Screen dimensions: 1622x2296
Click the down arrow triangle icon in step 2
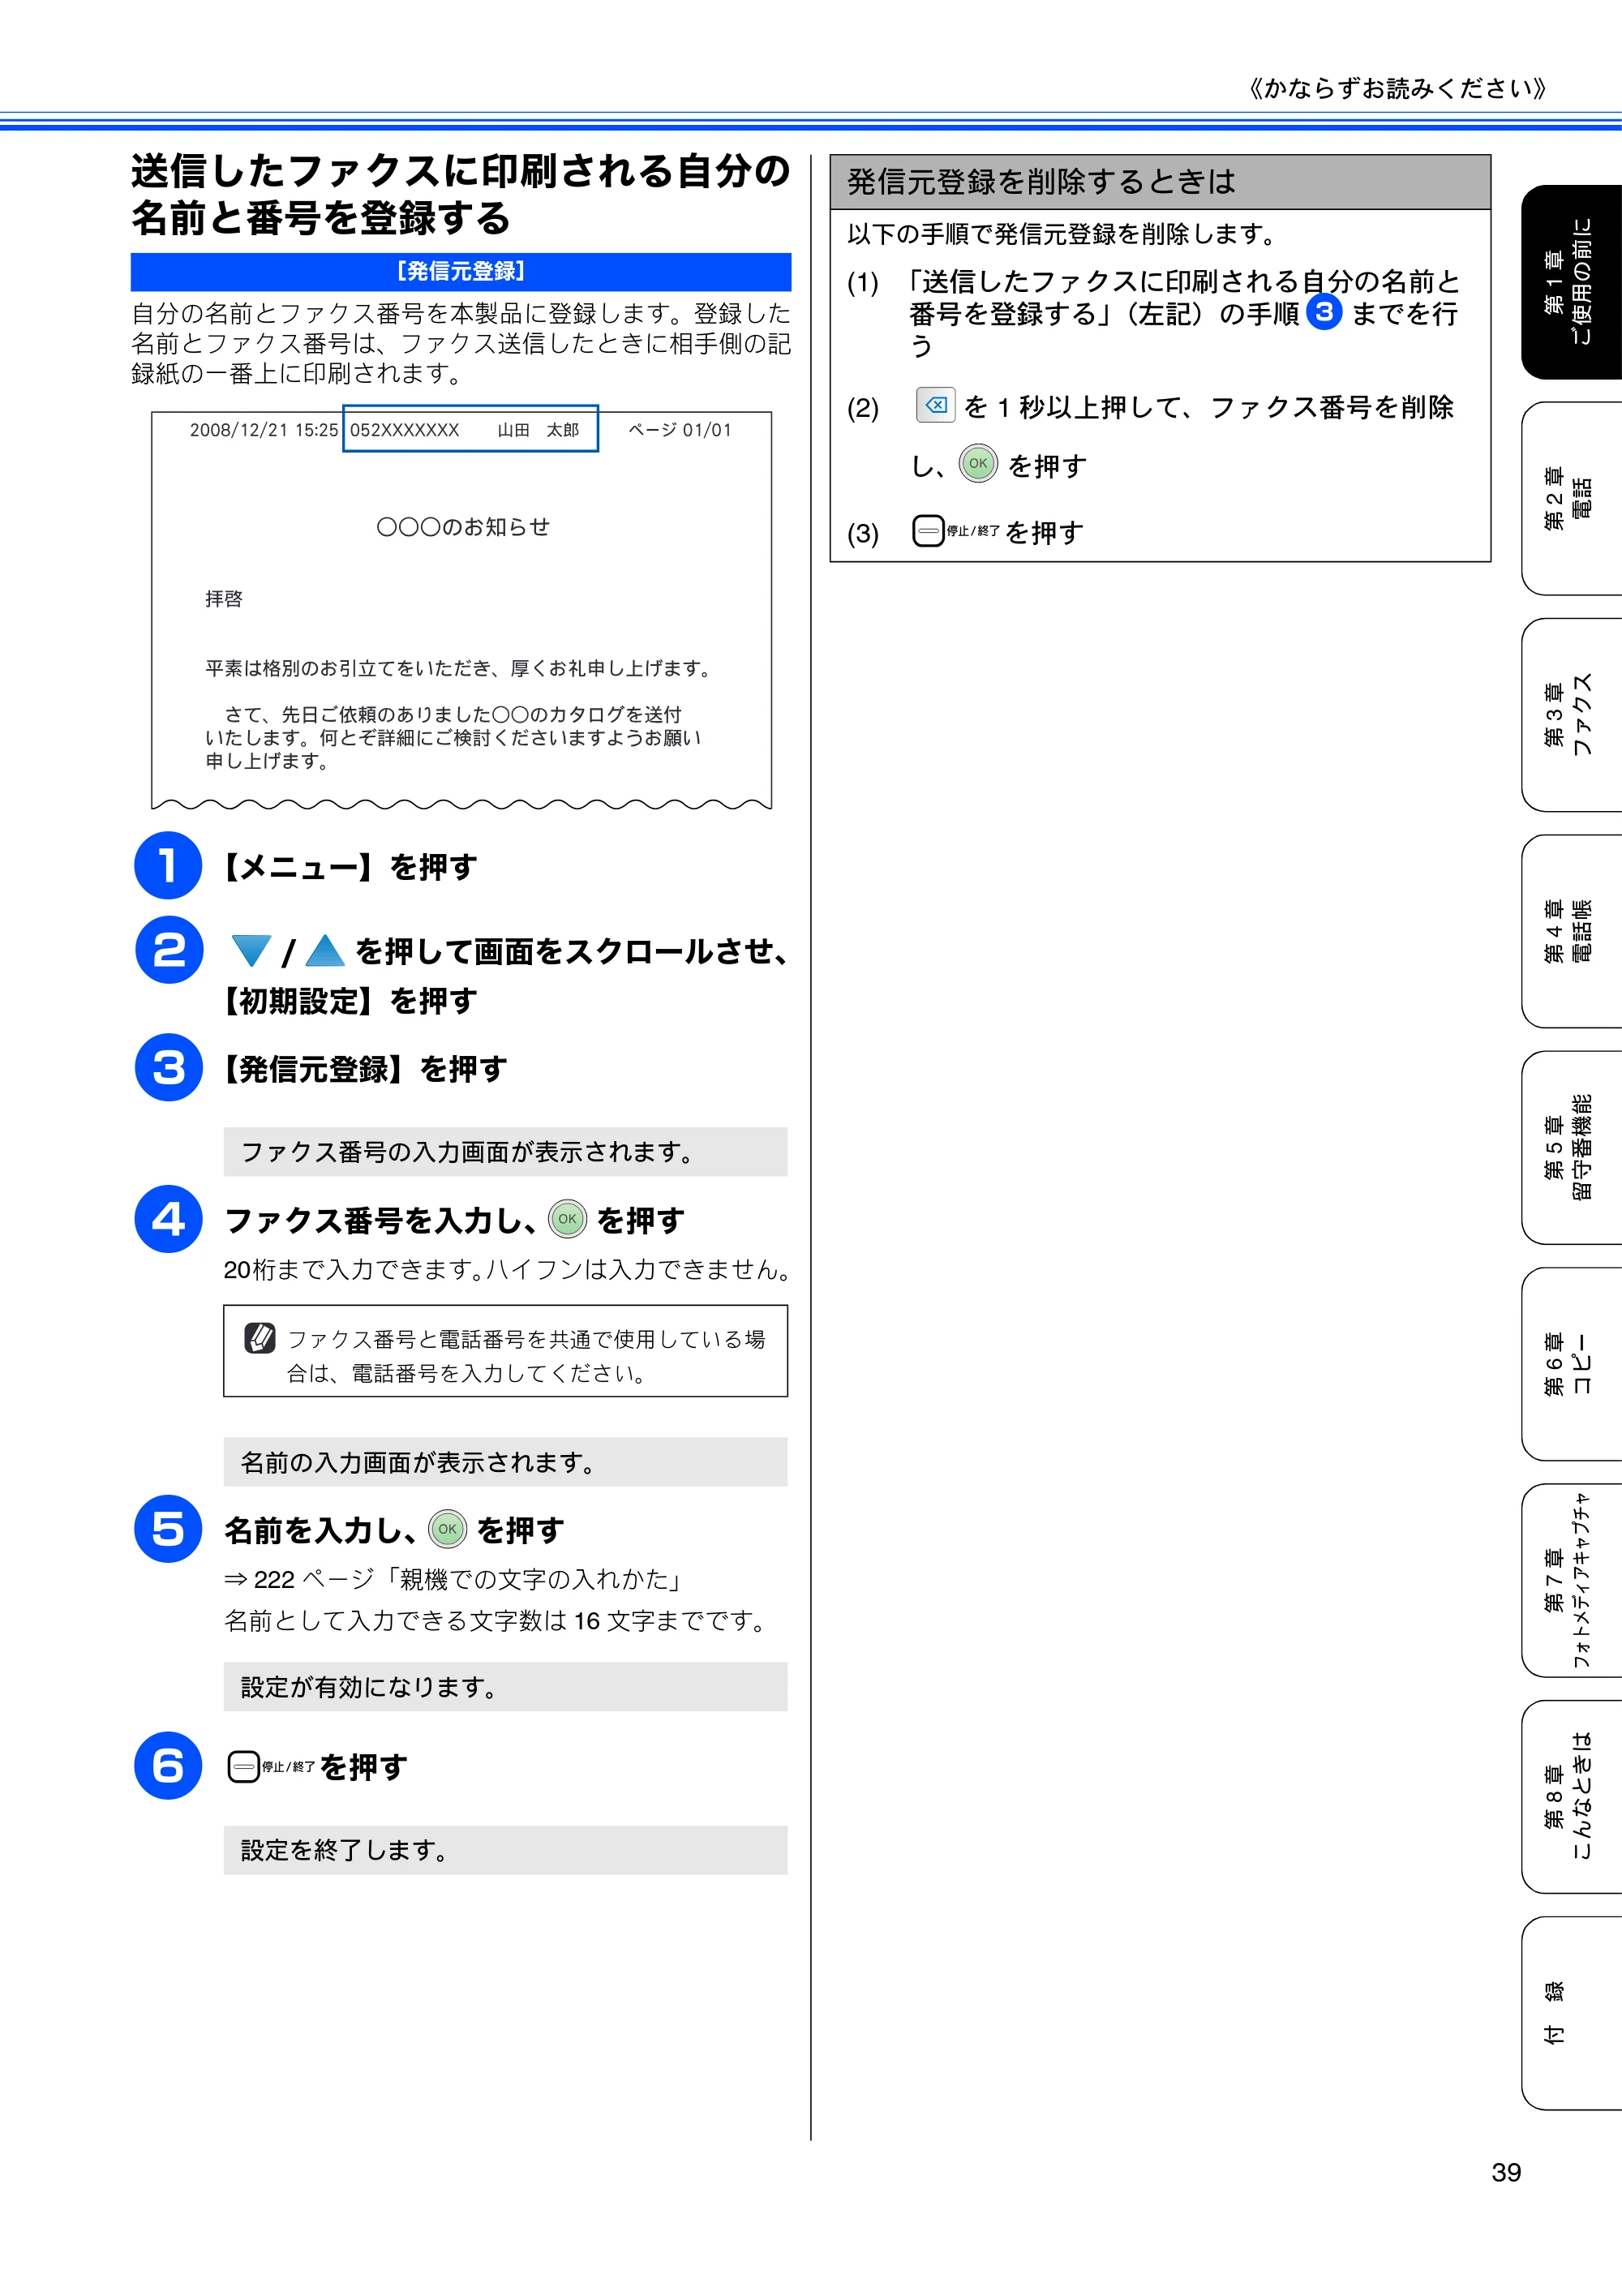coord(251,951)
